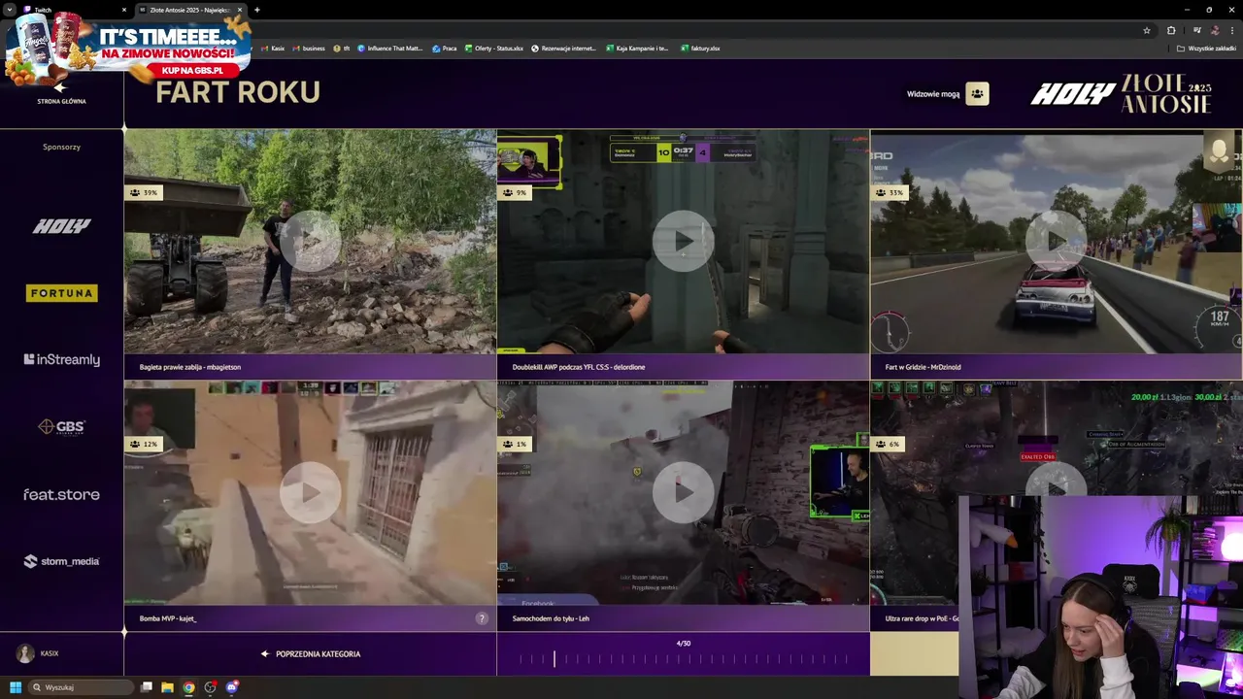This screenshot has width=1243, height=699.
Task: Open the GBS sponsor logo
Action: pyautogui.click(x=61, y=426)
